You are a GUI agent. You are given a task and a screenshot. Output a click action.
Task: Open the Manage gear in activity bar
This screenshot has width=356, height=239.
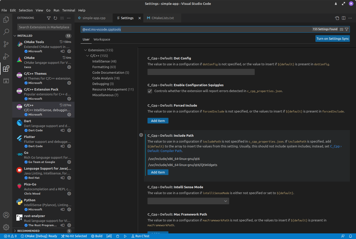point(6,227)
